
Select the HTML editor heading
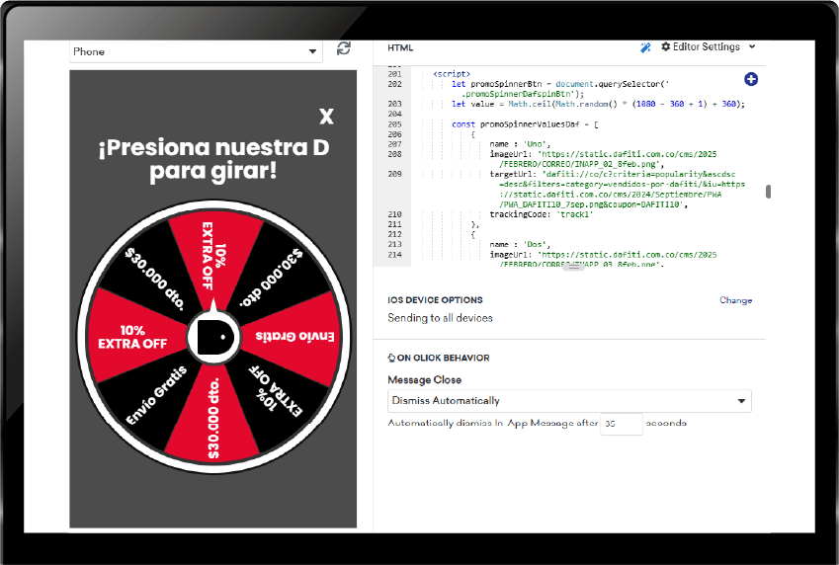click(400, 47)
